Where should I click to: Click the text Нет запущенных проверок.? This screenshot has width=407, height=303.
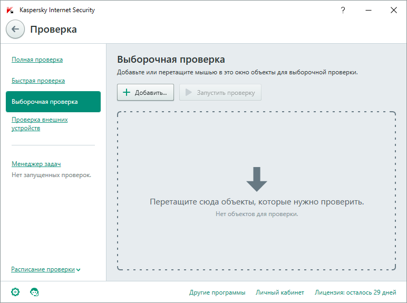click(x=51, y=175)
